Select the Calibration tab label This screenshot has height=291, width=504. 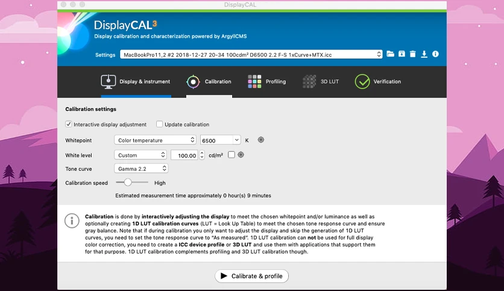(218, 82)
